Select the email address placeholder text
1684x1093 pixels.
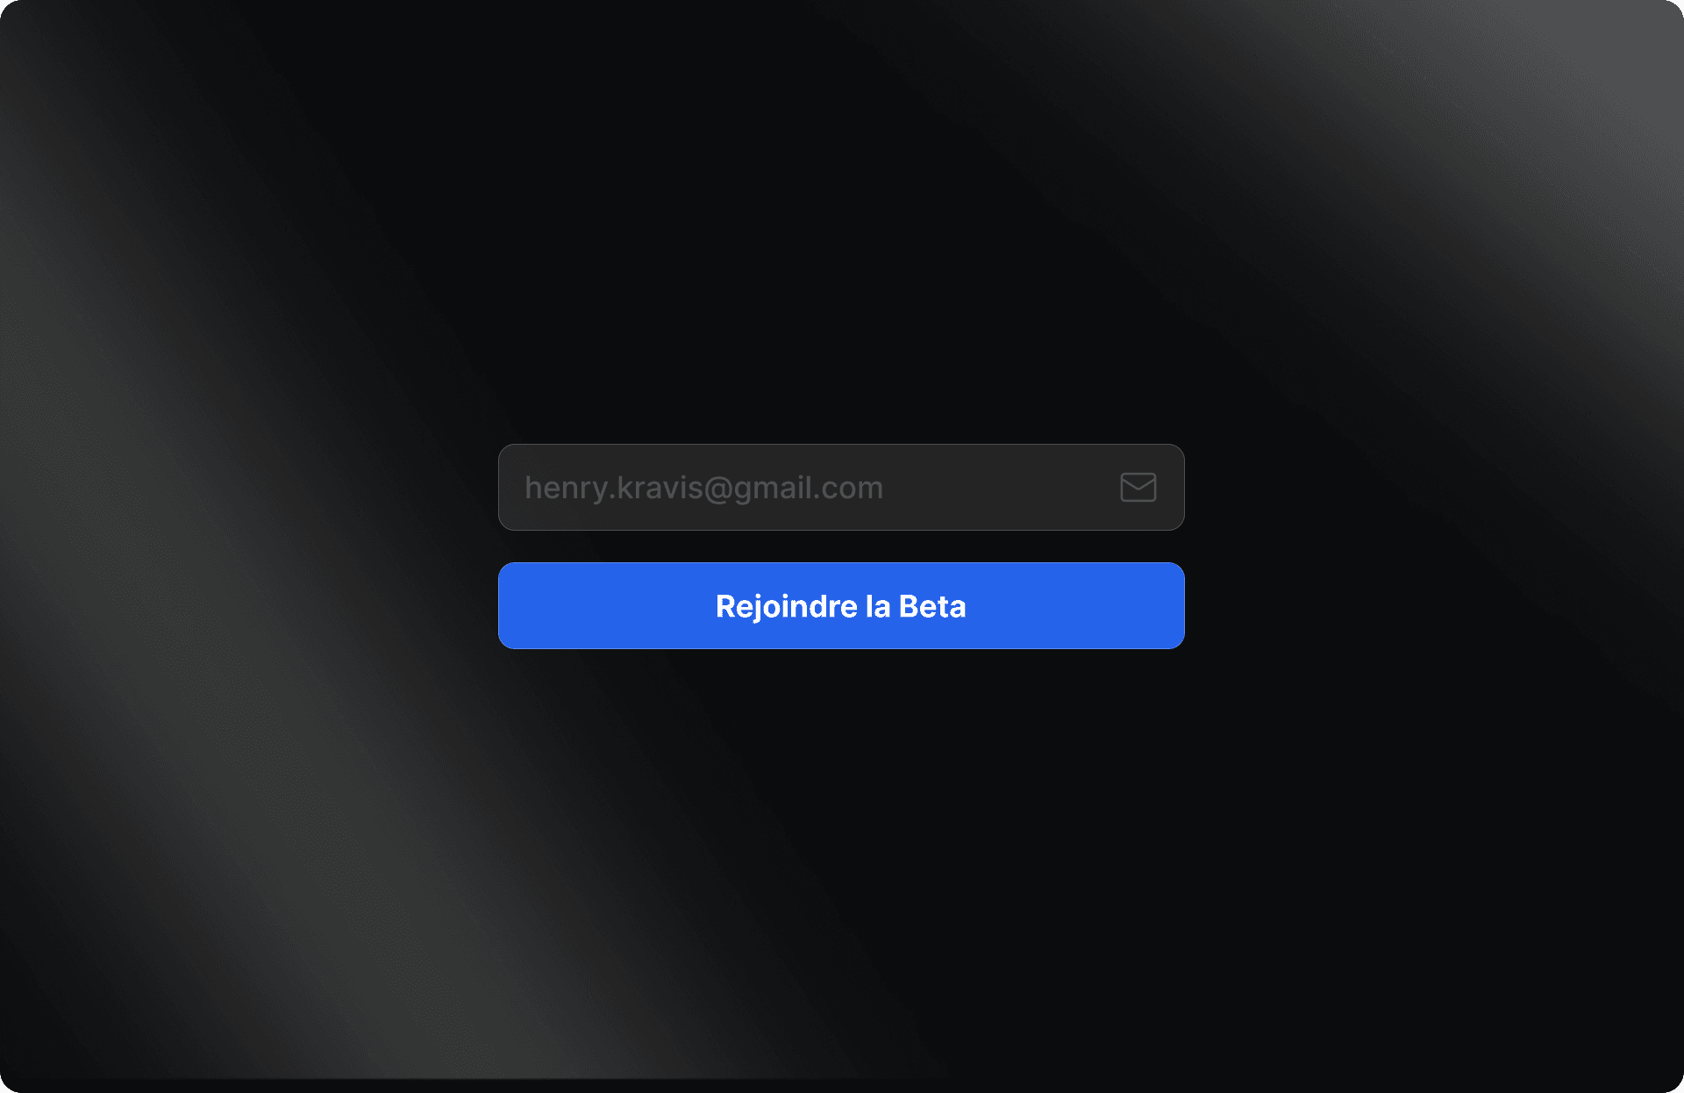pyautogui.click(x=703, y=485)
